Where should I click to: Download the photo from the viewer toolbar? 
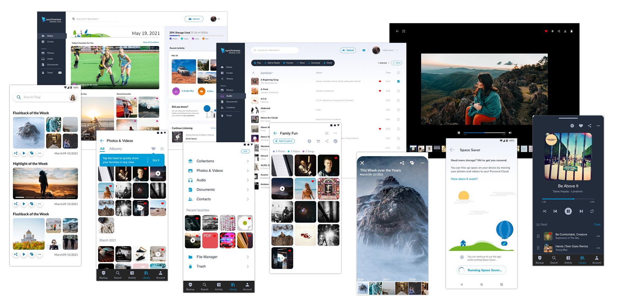click(565, 31)
